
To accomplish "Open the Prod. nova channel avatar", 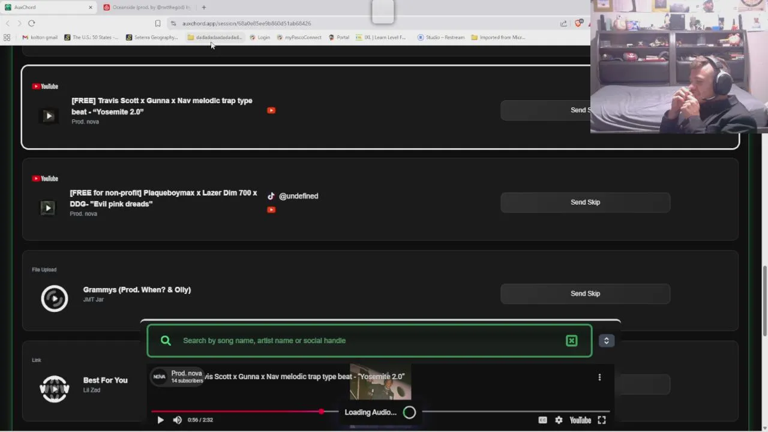I will pos(159,377).
